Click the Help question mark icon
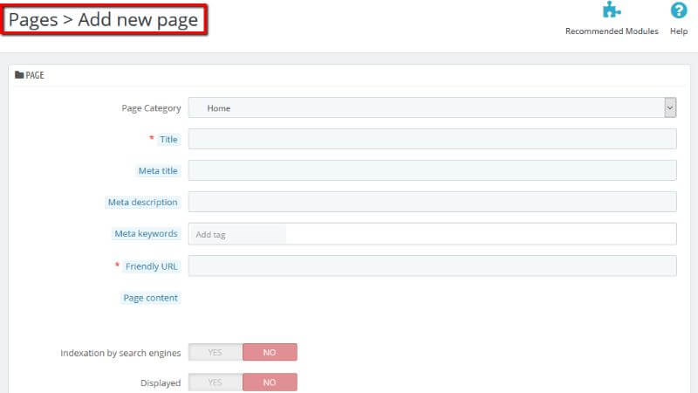The image size is (698, 393). pos(679,10)
